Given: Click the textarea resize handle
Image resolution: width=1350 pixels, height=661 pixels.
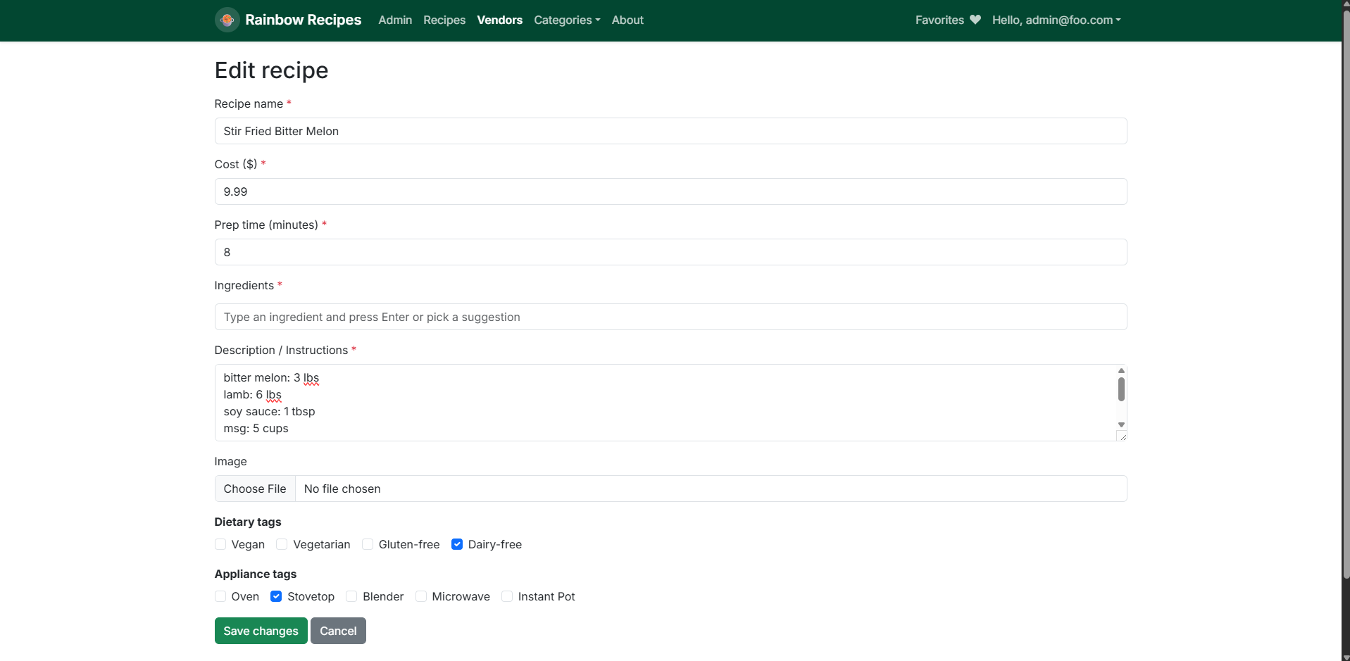Looking at the screenshot, I should coord(1123,436).
